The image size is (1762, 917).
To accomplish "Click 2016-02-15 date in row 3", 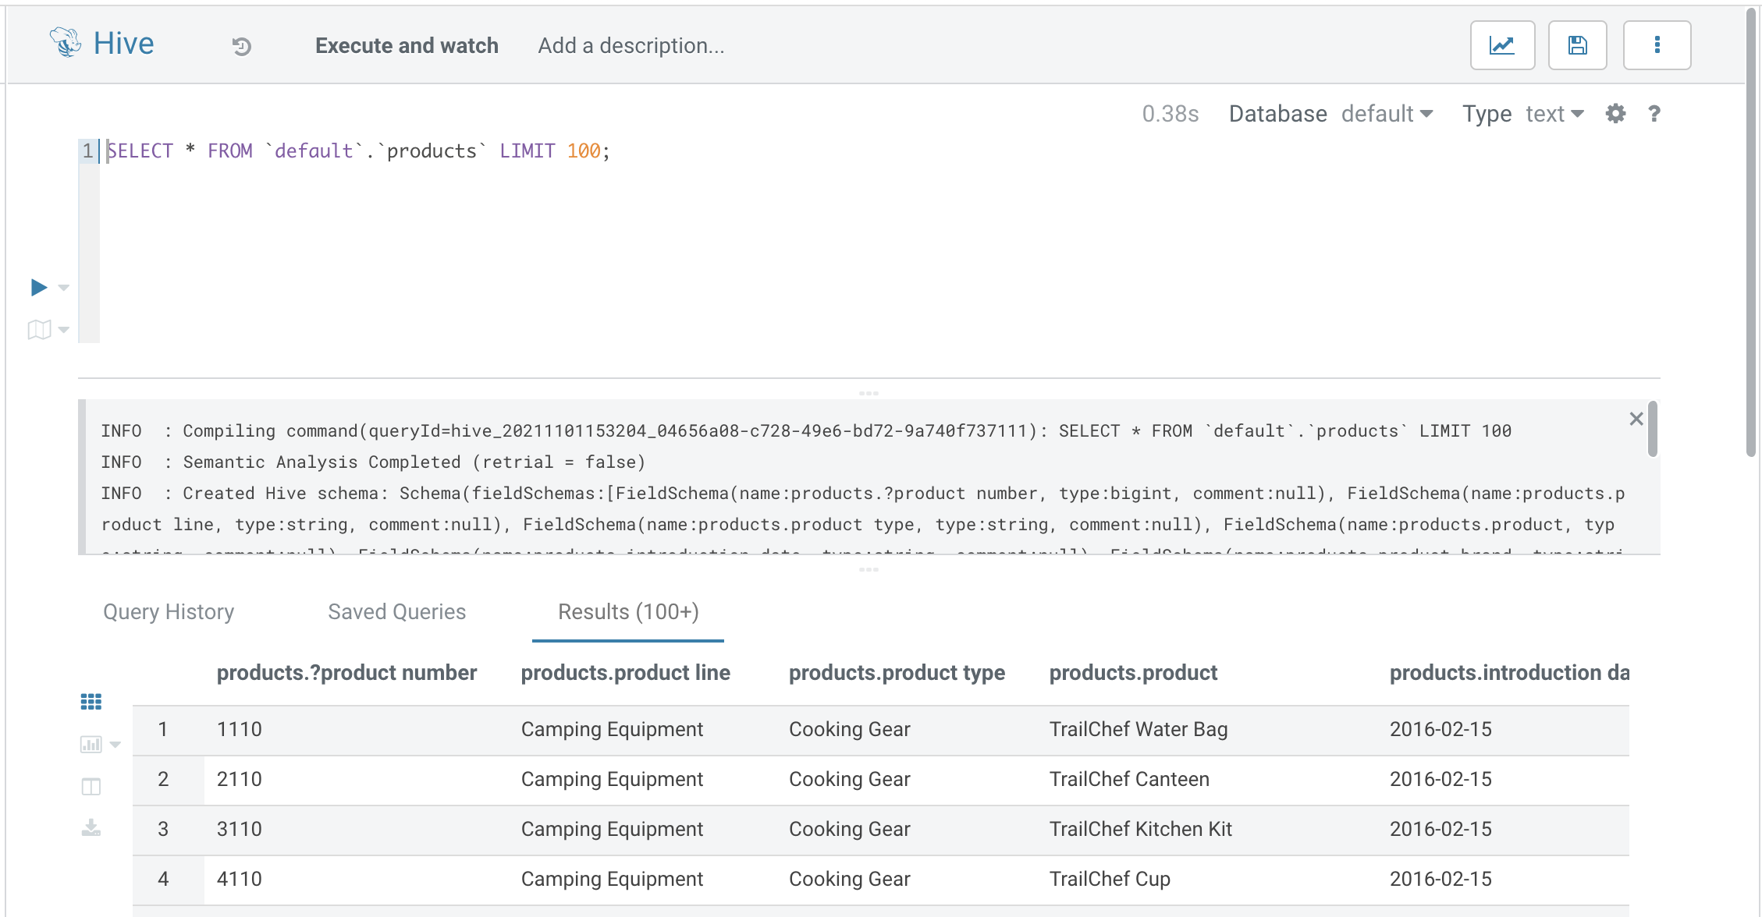I will [1441, 830].
